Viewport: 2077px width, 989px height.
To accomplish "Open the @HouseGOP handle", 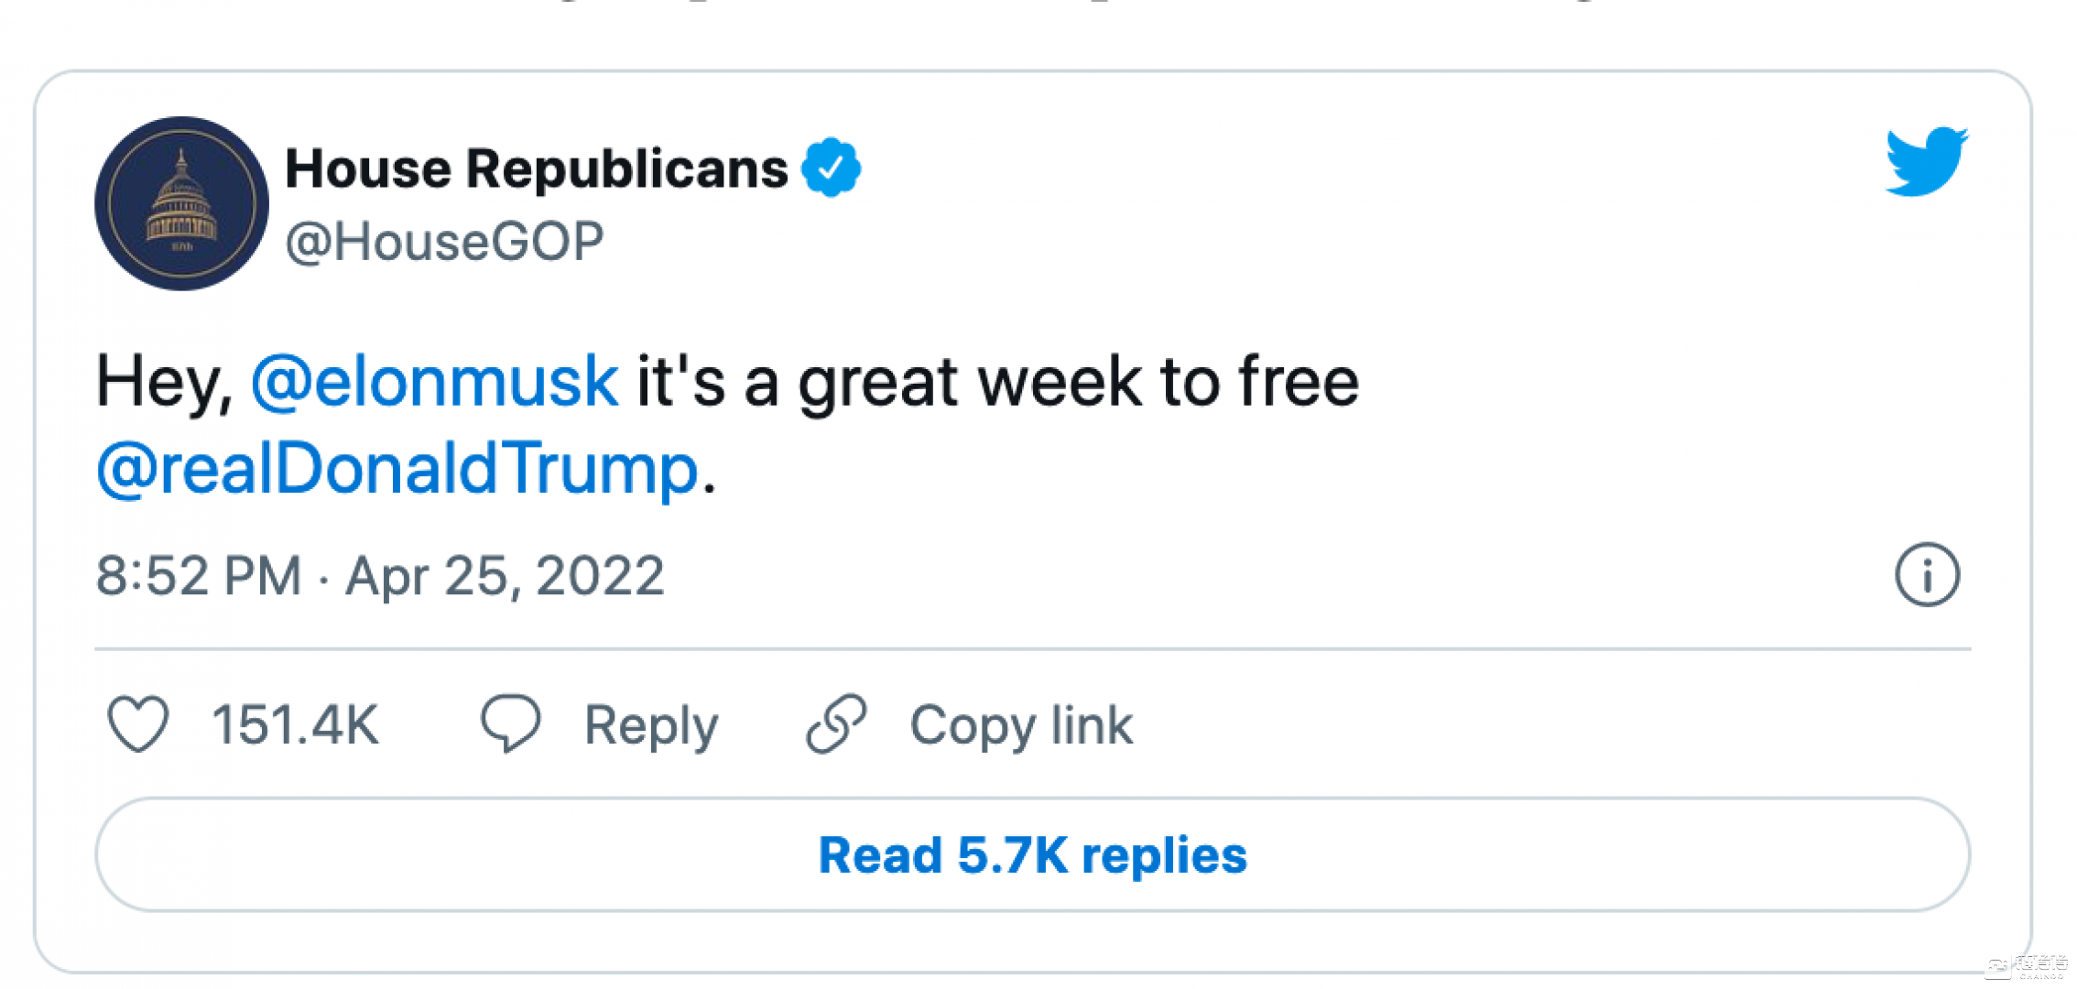I will point(444,242).
